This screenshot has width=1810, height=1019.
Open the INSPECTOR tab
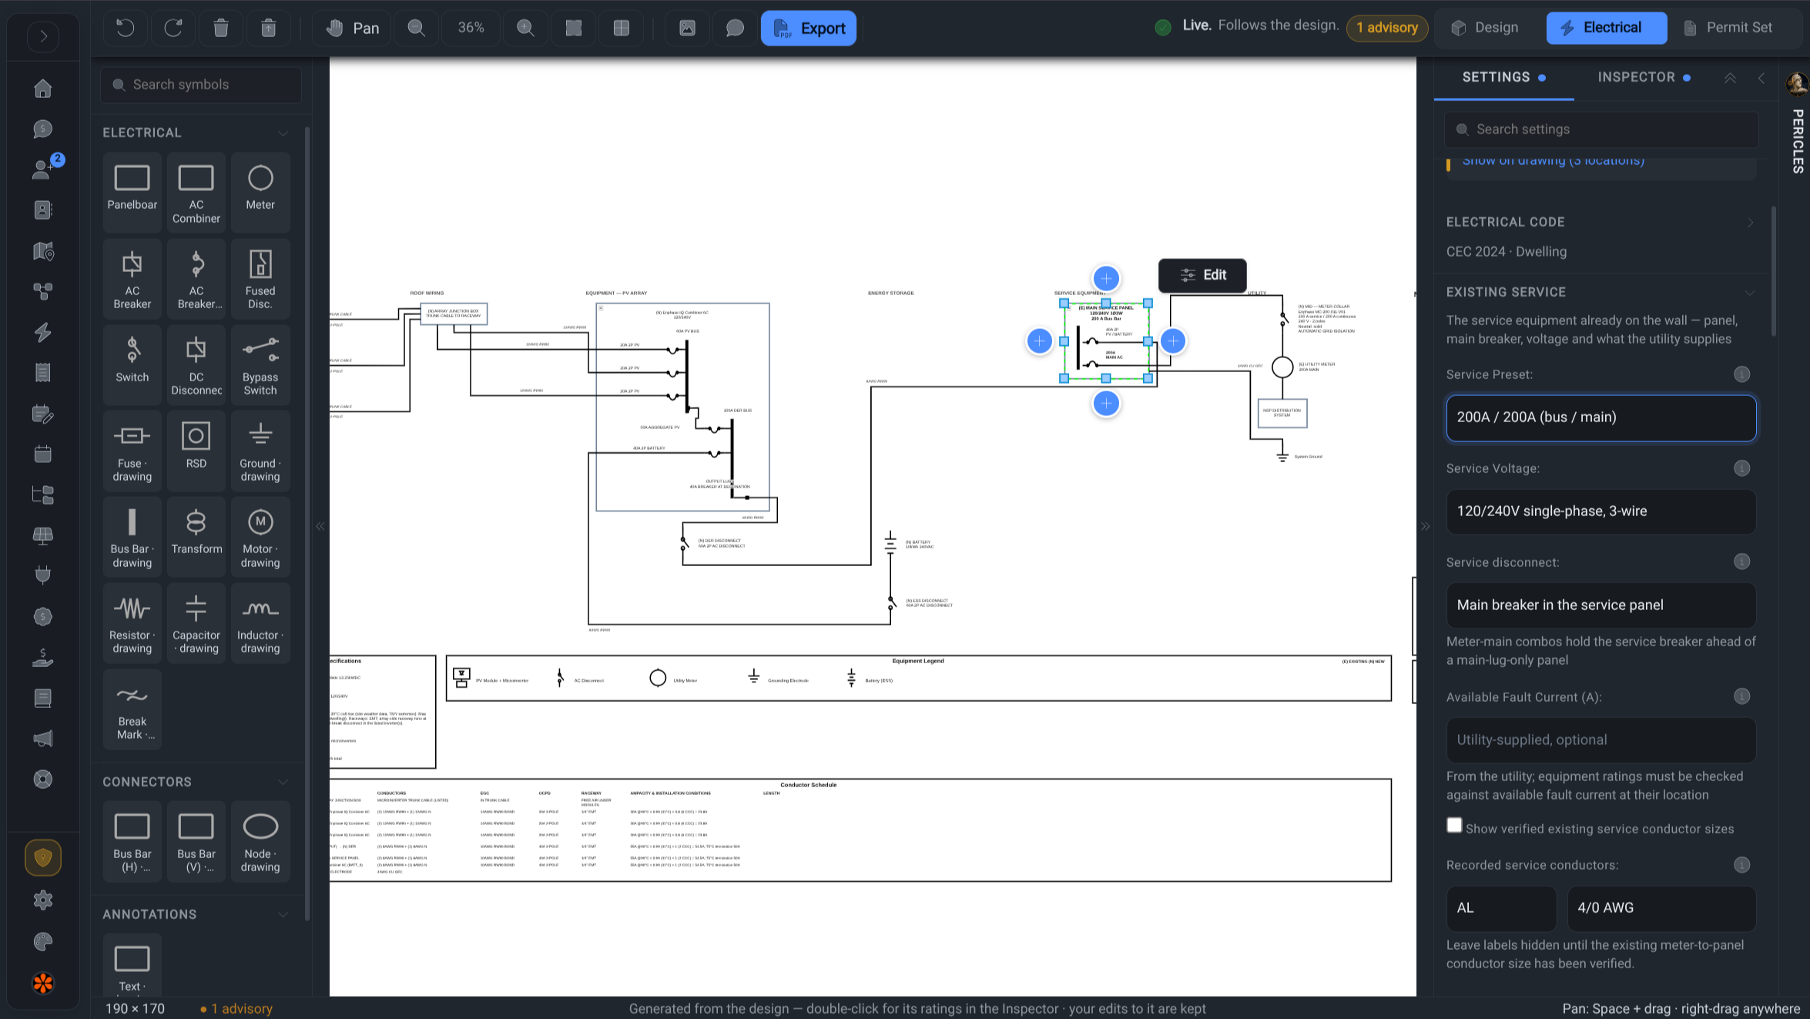click(x=1643, y=77)
